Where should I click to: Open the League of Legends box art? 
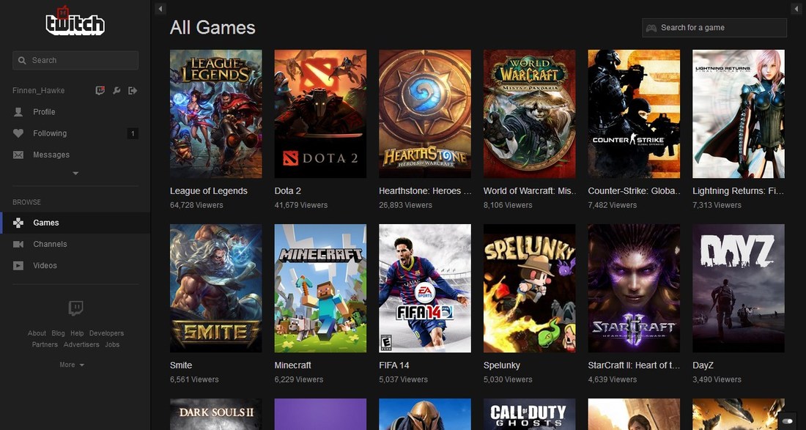point(216,114)
